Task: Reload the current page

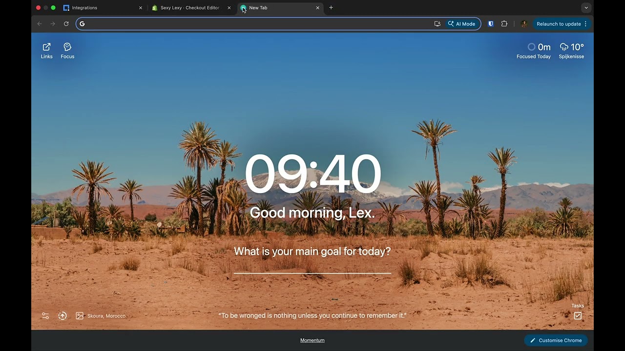Action: coord(66,24)
